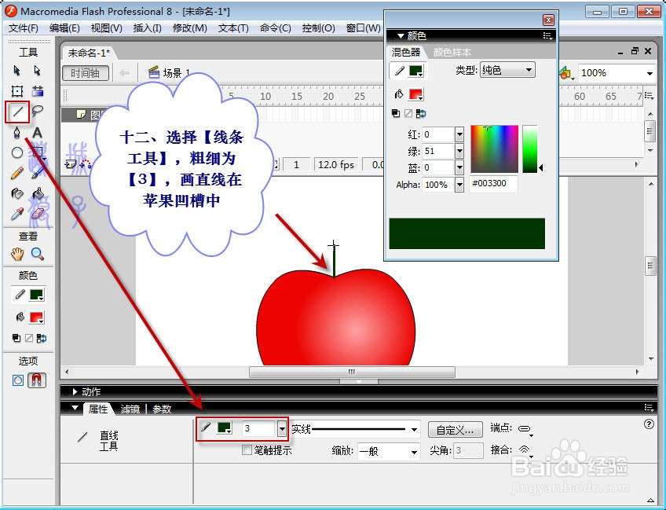The height and width of the screenshot is (510, 666).
Task: Toggle snap to objects magnet option
Action: coord(37,380)
